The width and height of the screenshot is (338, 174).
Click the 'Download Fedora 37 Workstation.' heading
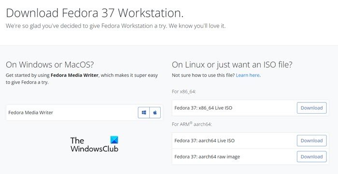click(x=95, y=13)
